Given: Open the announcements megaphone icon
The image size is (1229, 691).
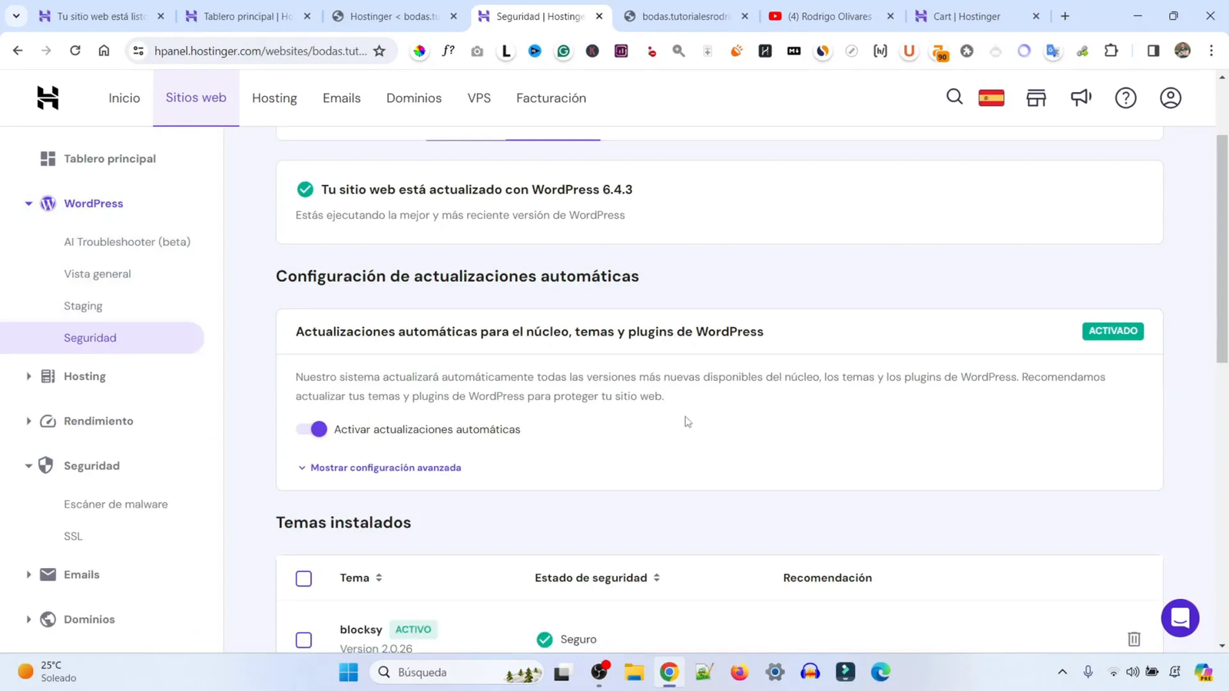Looking at the screenshot, I should (1081, 98).
